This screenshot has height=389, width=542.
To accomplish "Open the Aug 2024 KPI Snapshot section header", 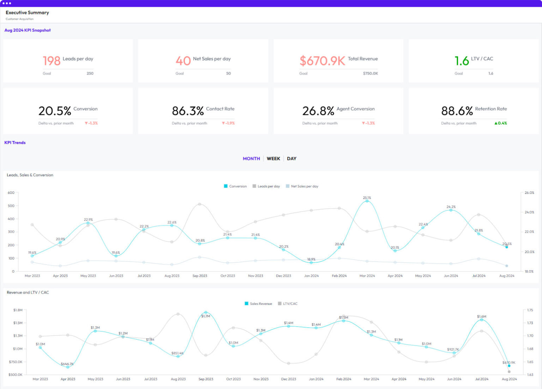I will click(28, 30).
